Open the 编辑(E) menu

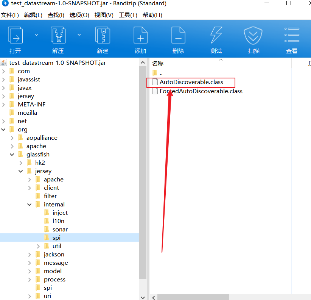33,15
